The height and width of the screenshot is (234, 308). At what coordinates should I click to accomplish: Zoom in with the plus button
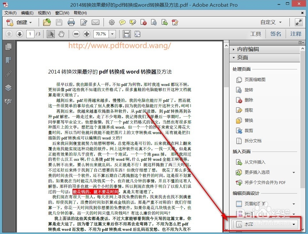pos(87,34)
